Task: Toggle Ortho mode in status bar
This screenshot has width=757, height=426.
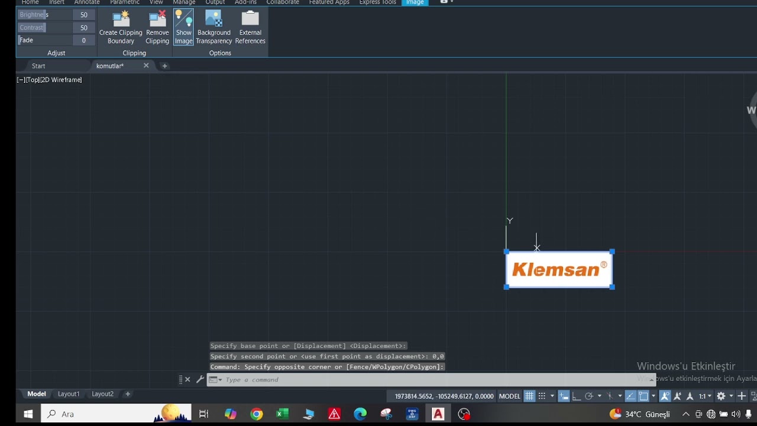Action: pyautogui.click(x=576, y=396)
